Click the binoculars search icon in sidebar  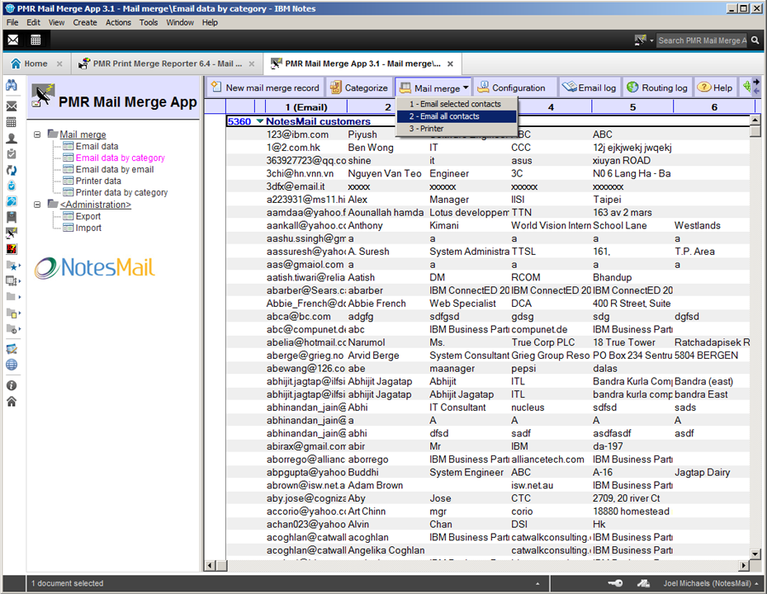(12, 86)
